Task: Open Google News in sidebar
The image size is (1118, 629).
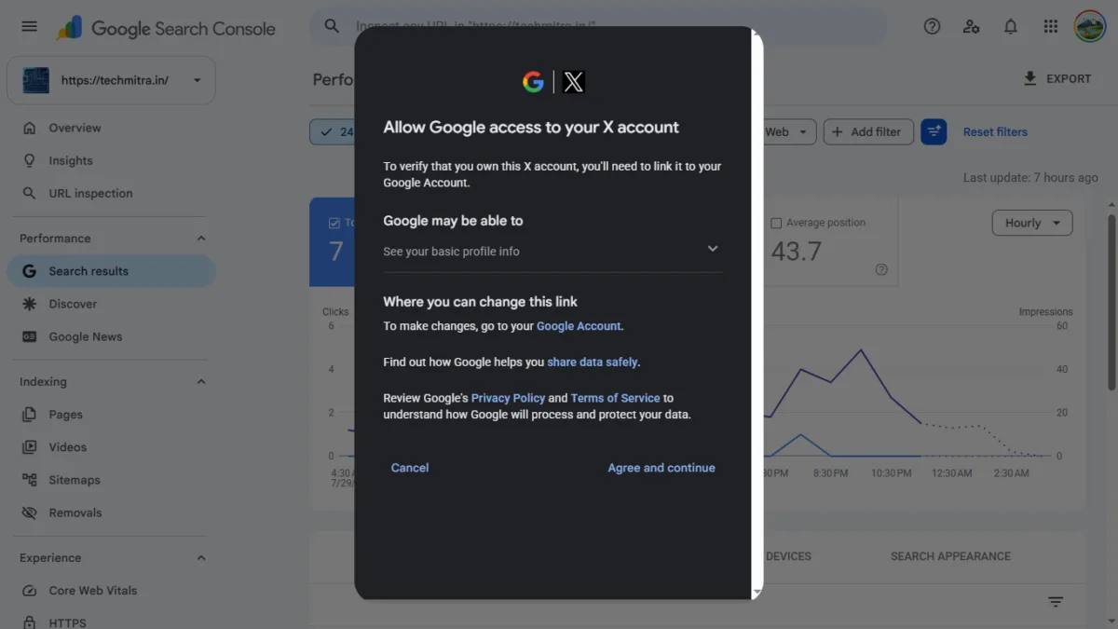Action: pyautogui.click(x=86, y=336)
